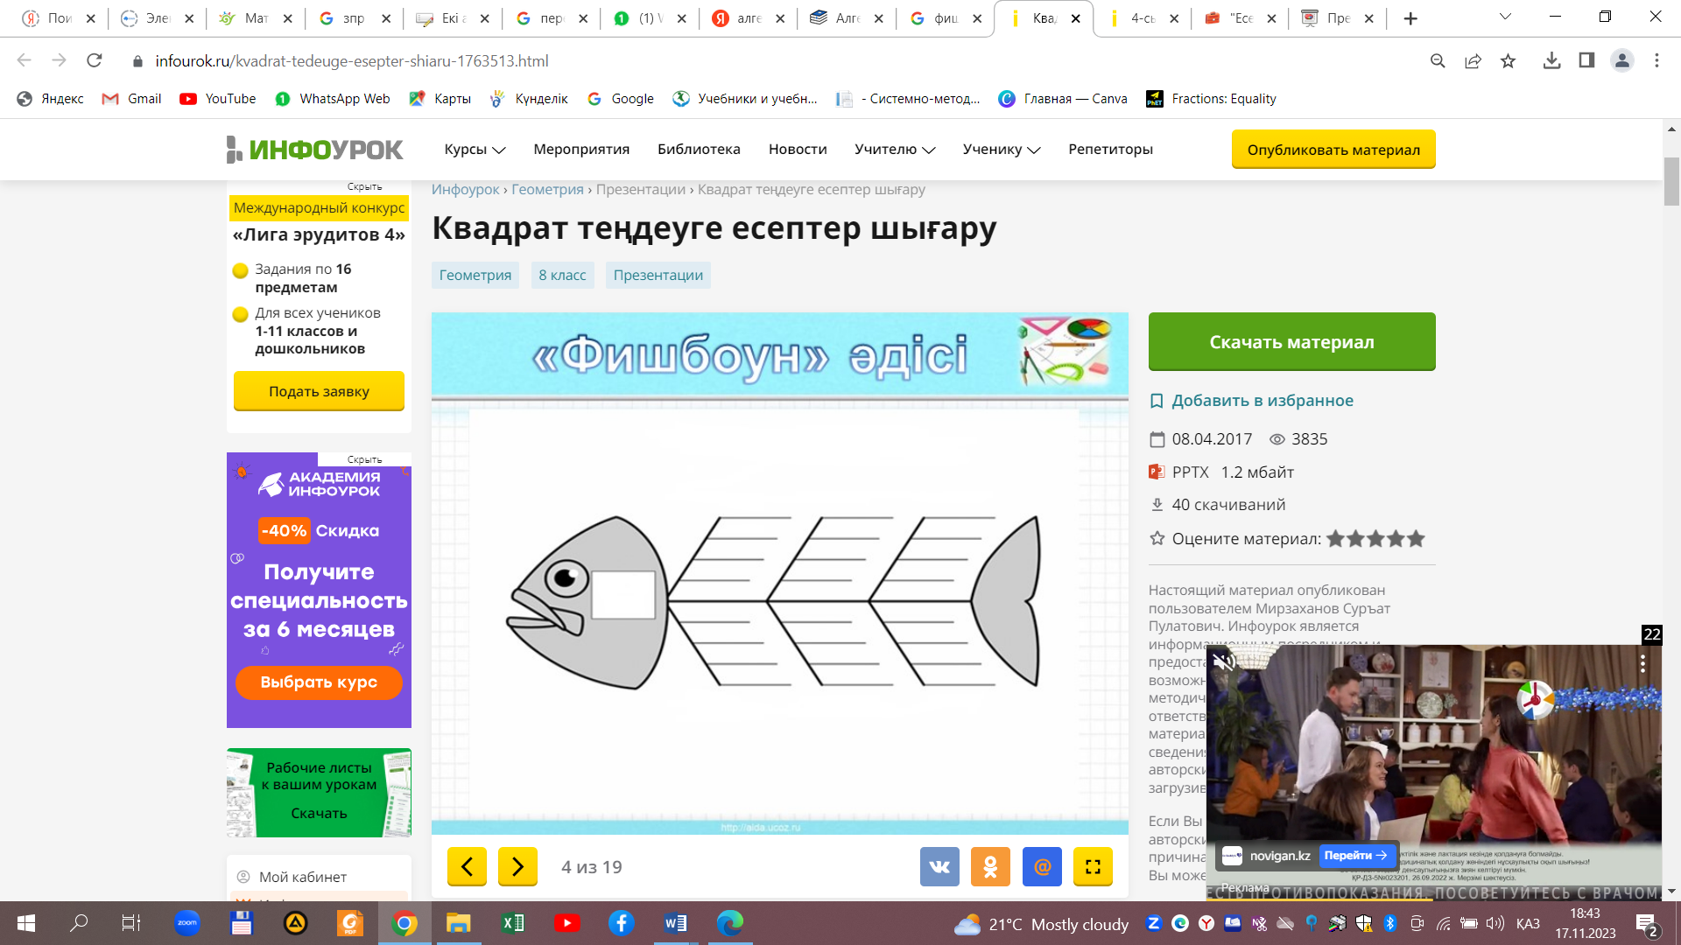
Task: Expand the Учителю dropdown menu
Action: (x=895, y=150)
